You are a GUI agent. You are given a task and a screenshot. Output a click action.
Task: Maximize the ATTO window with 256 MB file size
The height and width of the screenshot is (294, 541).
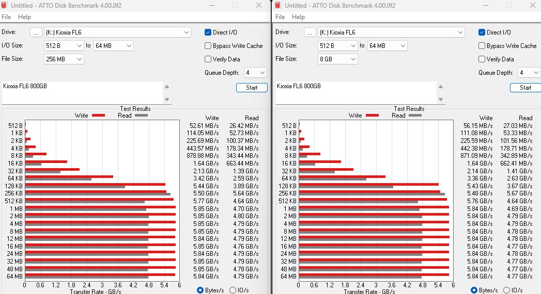pyautogui.click(x=235, y=6)
